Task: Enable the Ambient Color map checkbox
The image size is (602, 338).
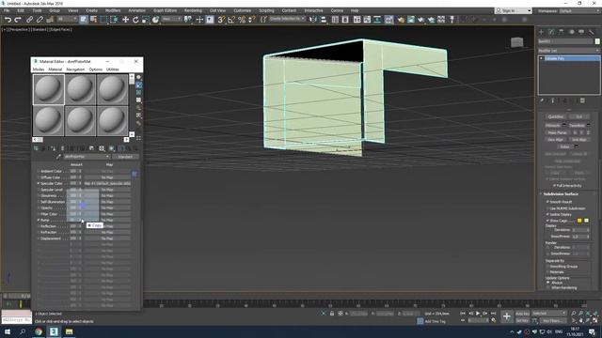Action: pos(39,171)
